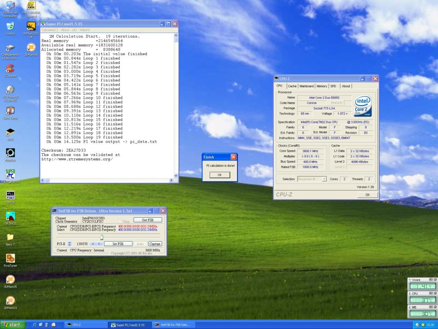Click the CPU name field Intel Core 2 Duo E6850
Image resolution: width=438 pixels, height=329 pixels.
click(x=324, y=98)
